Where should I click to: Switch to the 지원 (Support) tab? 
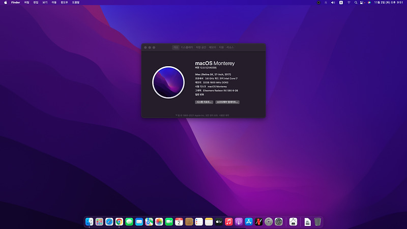coord(221,47)
